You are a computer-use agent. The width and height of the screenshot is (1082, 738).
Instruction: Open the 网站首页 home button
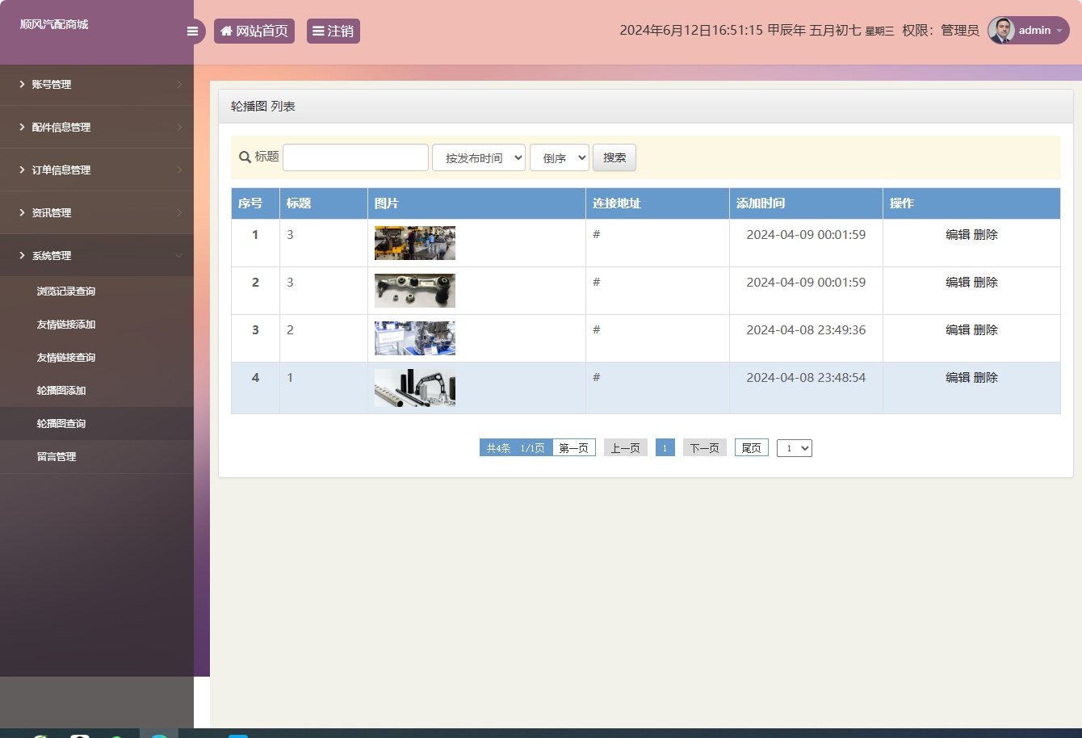(x=254, y=31)
